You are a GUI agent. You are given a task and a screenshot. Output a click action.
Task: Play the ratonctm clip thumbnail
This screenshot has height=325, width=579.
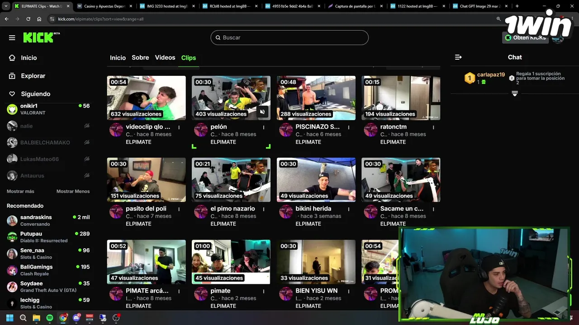click(x=401, y=98)
